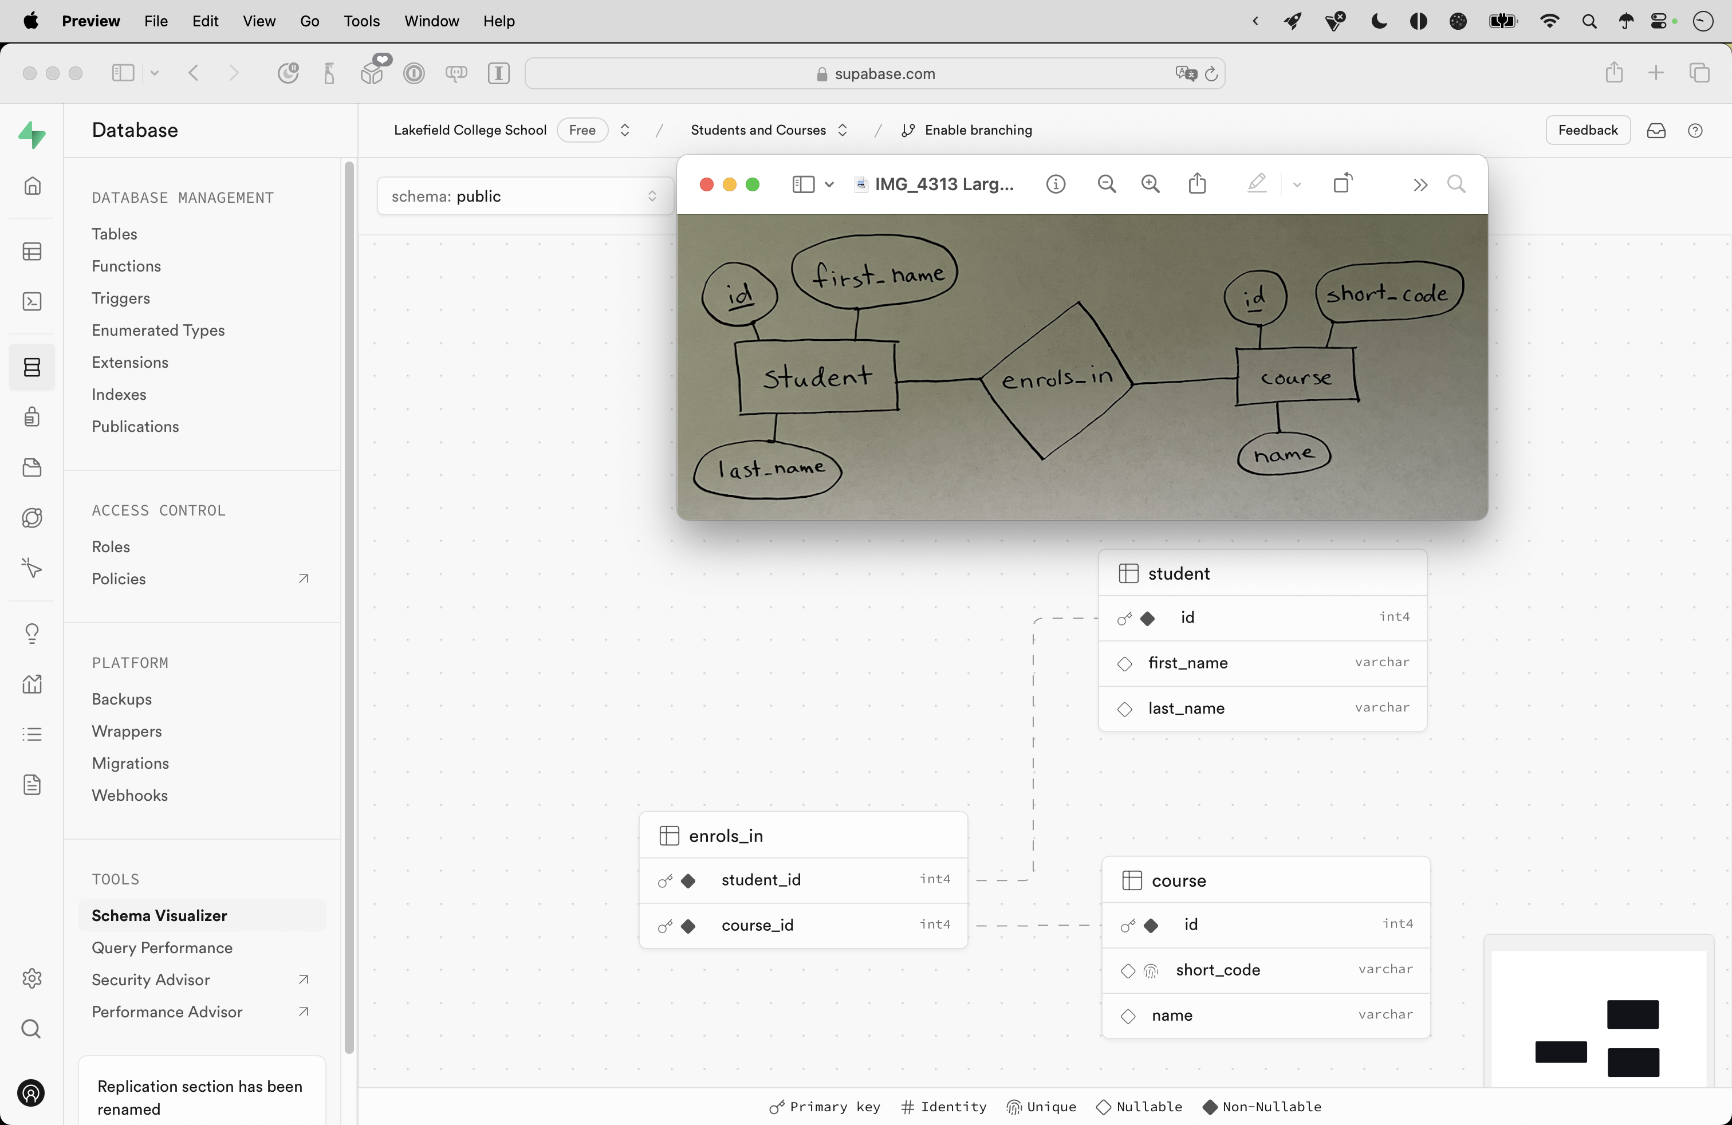
Task: Expand the Lakefield College School organization switcher
Action: click(624, 130)
